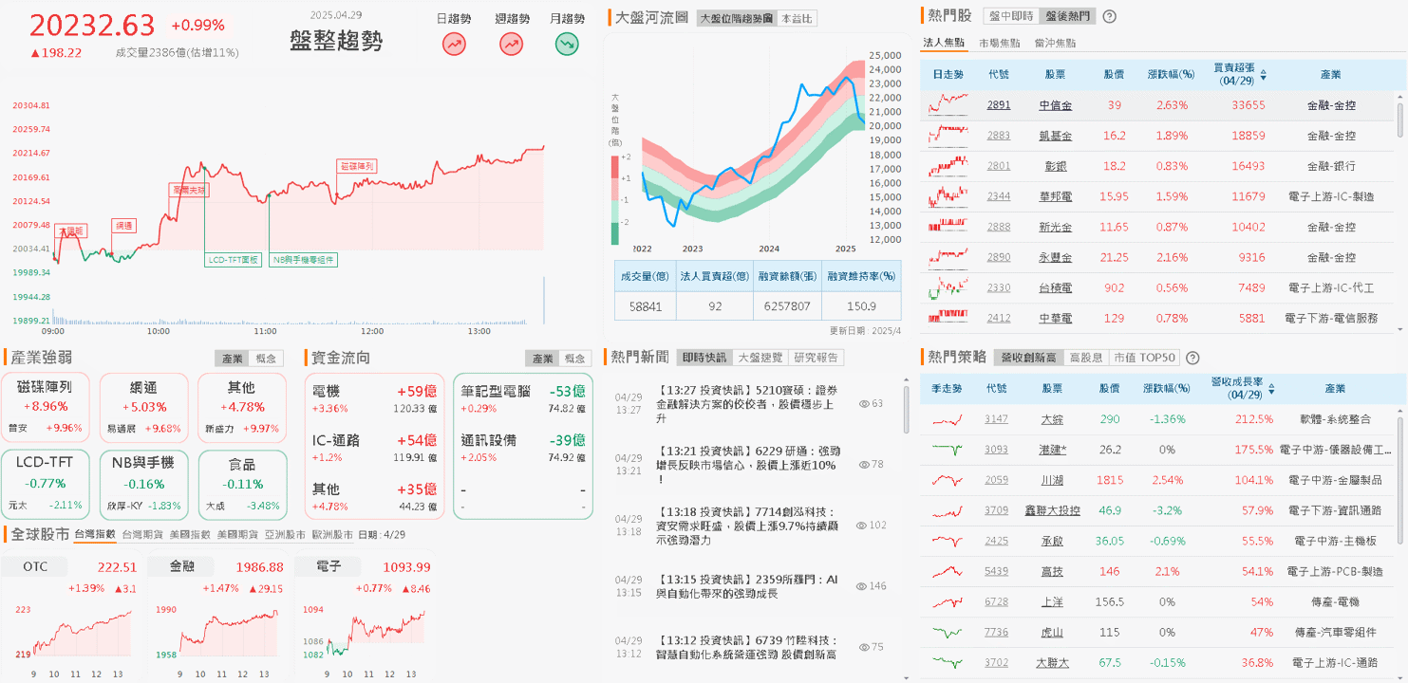Open 中信金 daily trend sparkline
Viewport: 1408px width, 683px height.
tap(948, 105)
